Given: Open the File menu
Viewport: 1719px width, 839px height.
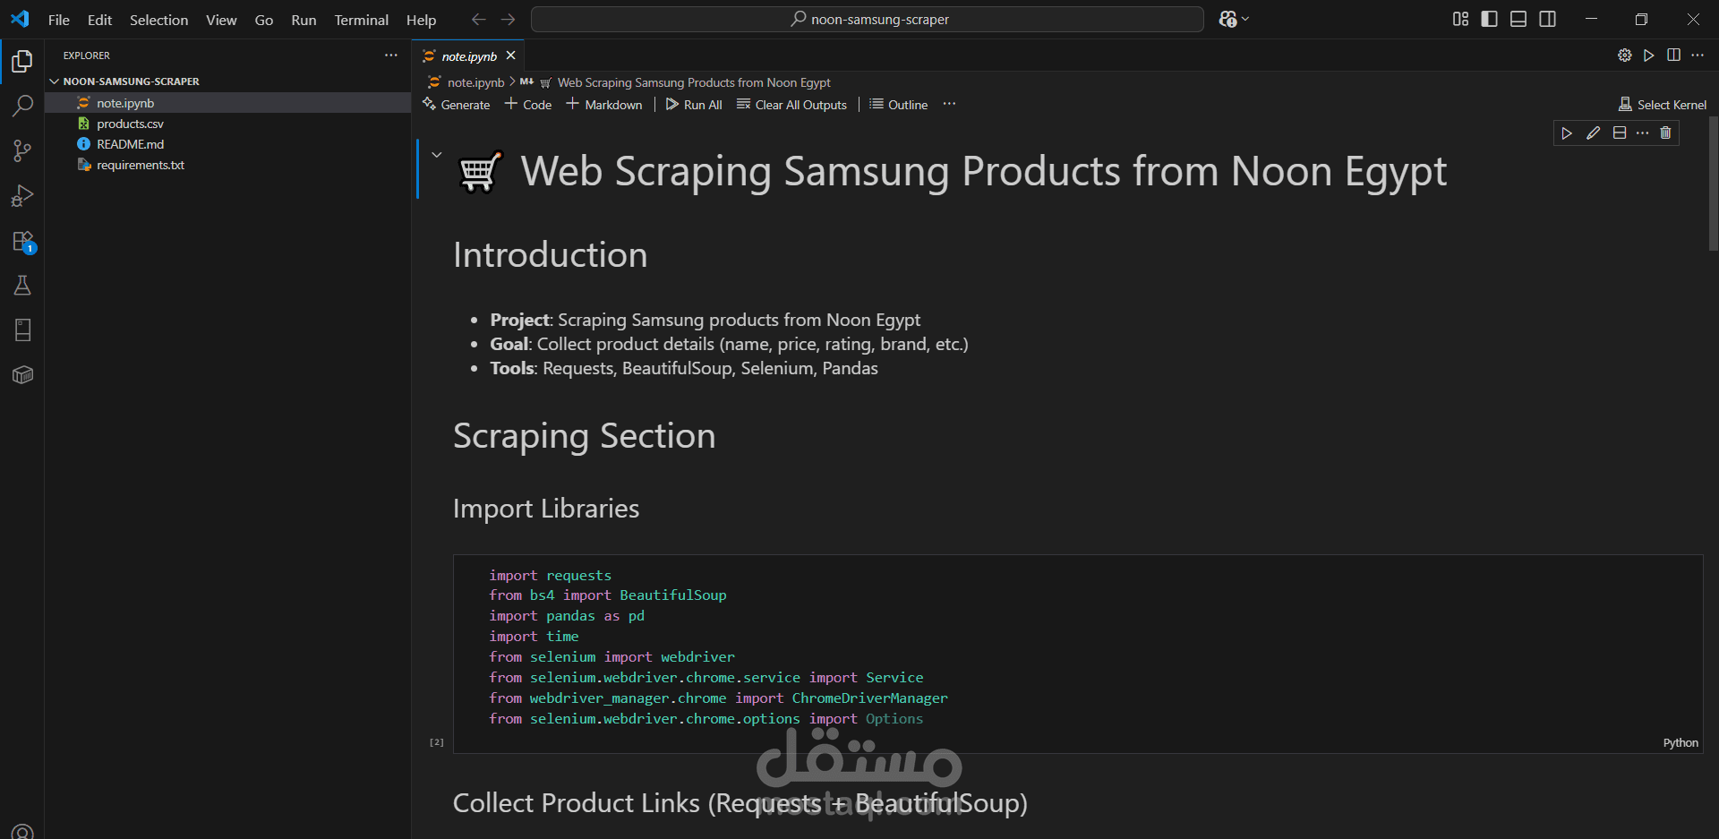Looking at the screenshot, I should 59,20.
